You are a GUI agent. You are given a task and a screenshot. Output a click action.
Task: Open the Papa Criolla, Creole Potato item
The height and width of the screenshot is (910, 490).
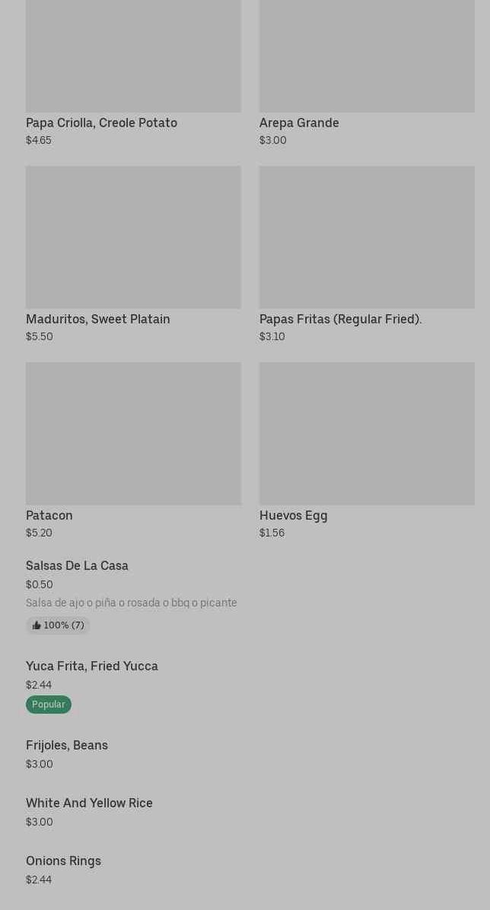tap(101, 123)
